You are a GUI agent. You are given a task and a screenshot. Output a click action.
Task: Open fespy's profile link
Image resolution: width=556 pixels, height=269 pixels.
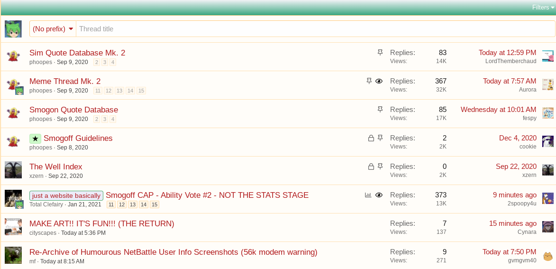coord(529,118)
